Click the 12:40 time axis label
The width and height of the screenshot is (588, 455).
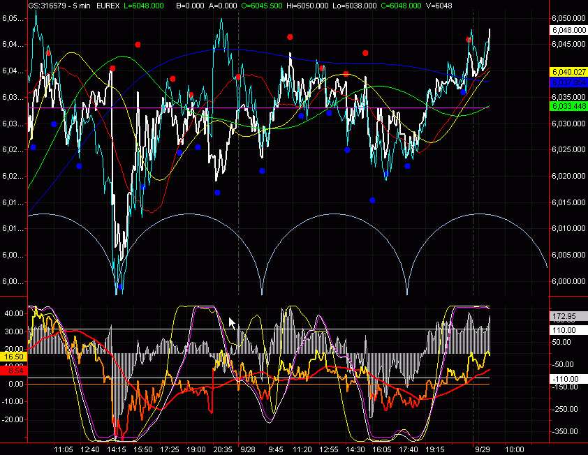pos(90,449)
